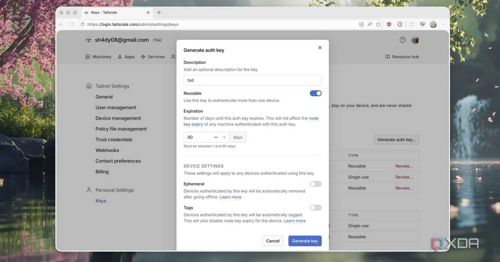Click the Tailscale favicon on the tab
Image resolution: width=500 pixels, height=262 pixels.
[x=86, y=12]
